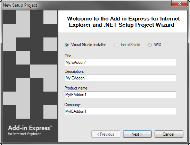Click into the Title text field
Image resolution: width=190 pixels, height=145 pixels.
120,62
